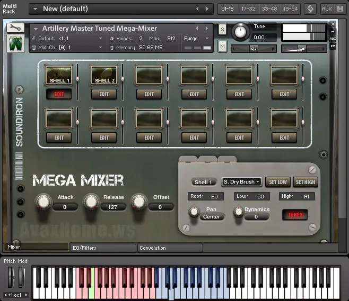Adjust the pan L-R slider
Viewport: 349px width, 301px height.
(254, 49)
